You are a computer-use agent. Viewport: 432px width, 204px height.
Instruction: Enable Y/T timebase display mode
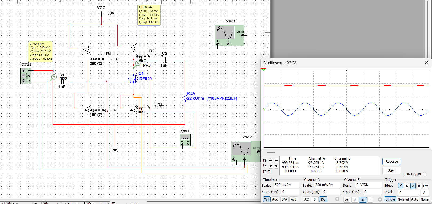pos(267,199)
